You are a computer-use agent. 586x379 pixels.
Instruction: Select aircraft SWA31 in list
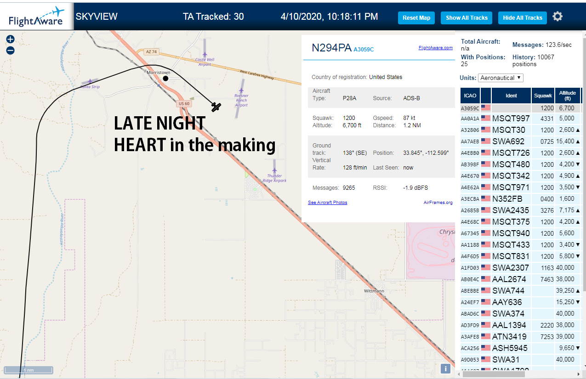(x=521, y=360)
